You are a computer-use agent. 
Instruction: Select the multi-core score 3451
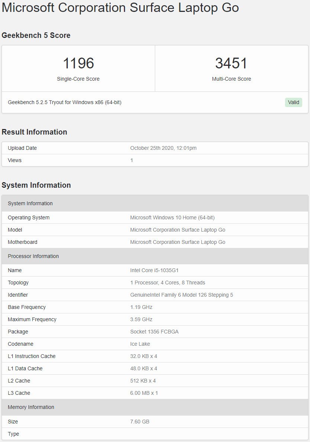(x=231, y=63)
